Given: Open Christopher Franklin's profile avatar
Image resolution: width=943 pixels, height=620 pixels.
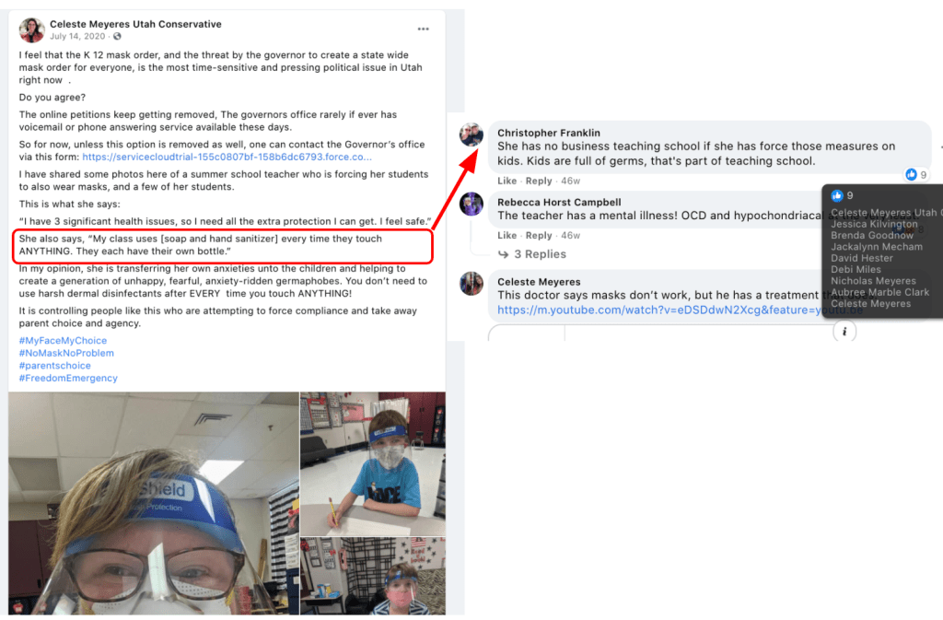Looking at the screenshot, I should click(x=471, y=135).
